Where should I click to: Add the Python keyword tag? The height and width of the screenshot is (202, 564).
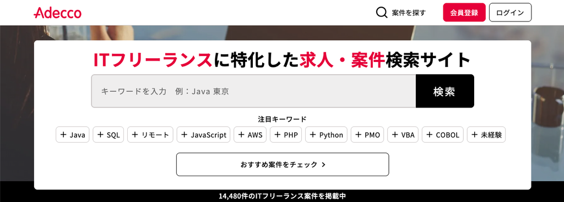[326, 134]
